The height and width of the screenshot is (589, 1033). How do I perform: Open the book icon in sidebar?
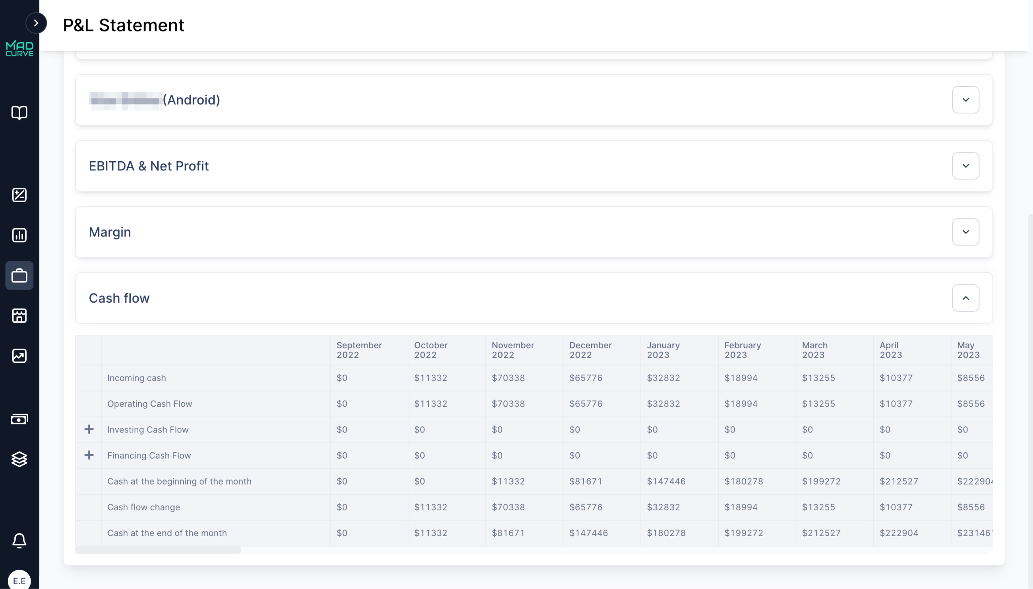[x=19, y=112]
